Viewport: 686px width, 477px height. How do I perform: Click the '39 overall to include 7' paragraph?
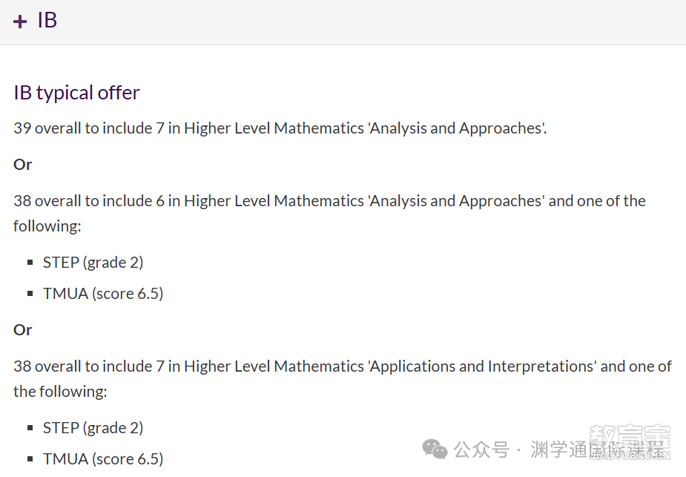pos(280,128)
